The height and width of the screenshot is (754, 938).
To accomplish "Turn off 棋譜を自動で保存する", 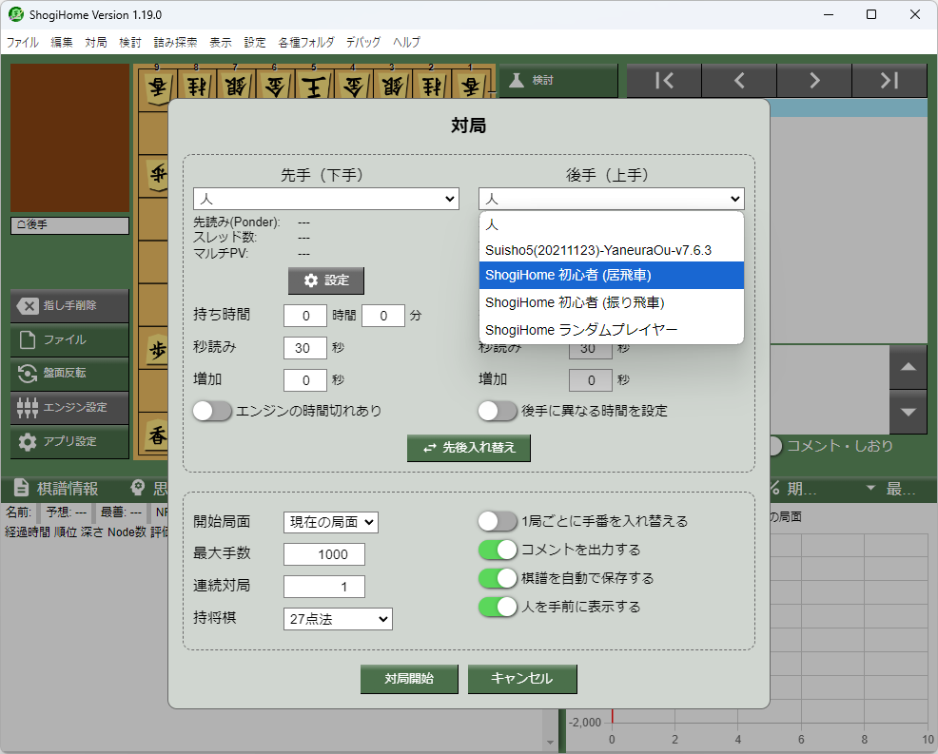I will [x=498, y=578].
